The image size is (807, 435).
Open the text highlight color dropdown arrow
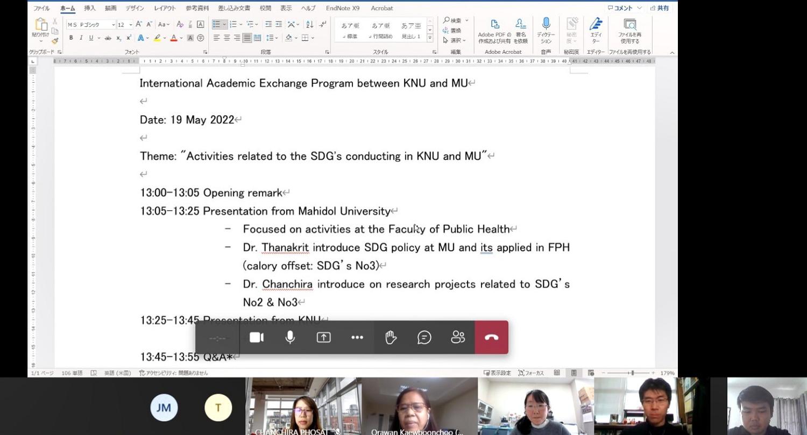tap(165, 38)
